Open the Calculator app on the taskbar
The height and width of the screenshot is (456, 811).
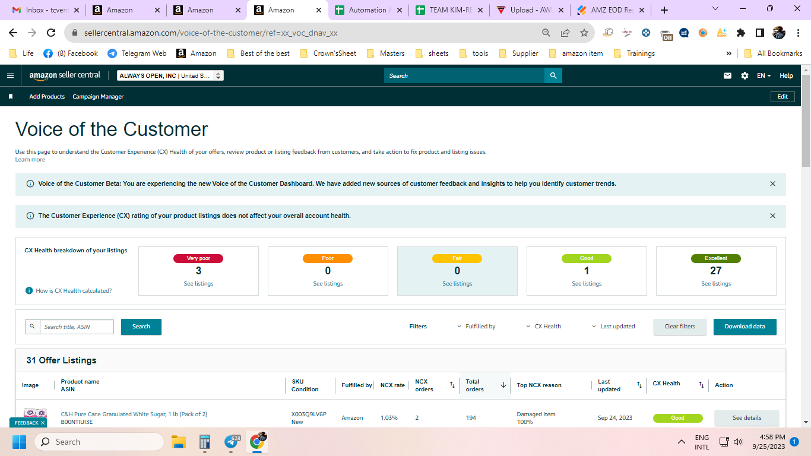coord(205,442)
